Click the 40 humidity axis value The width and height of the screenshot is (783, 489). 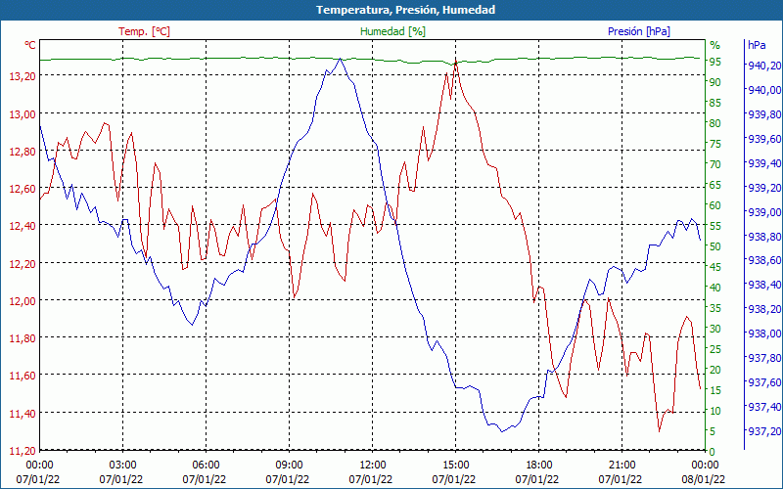pyautogui.click(x=715, y=288)
